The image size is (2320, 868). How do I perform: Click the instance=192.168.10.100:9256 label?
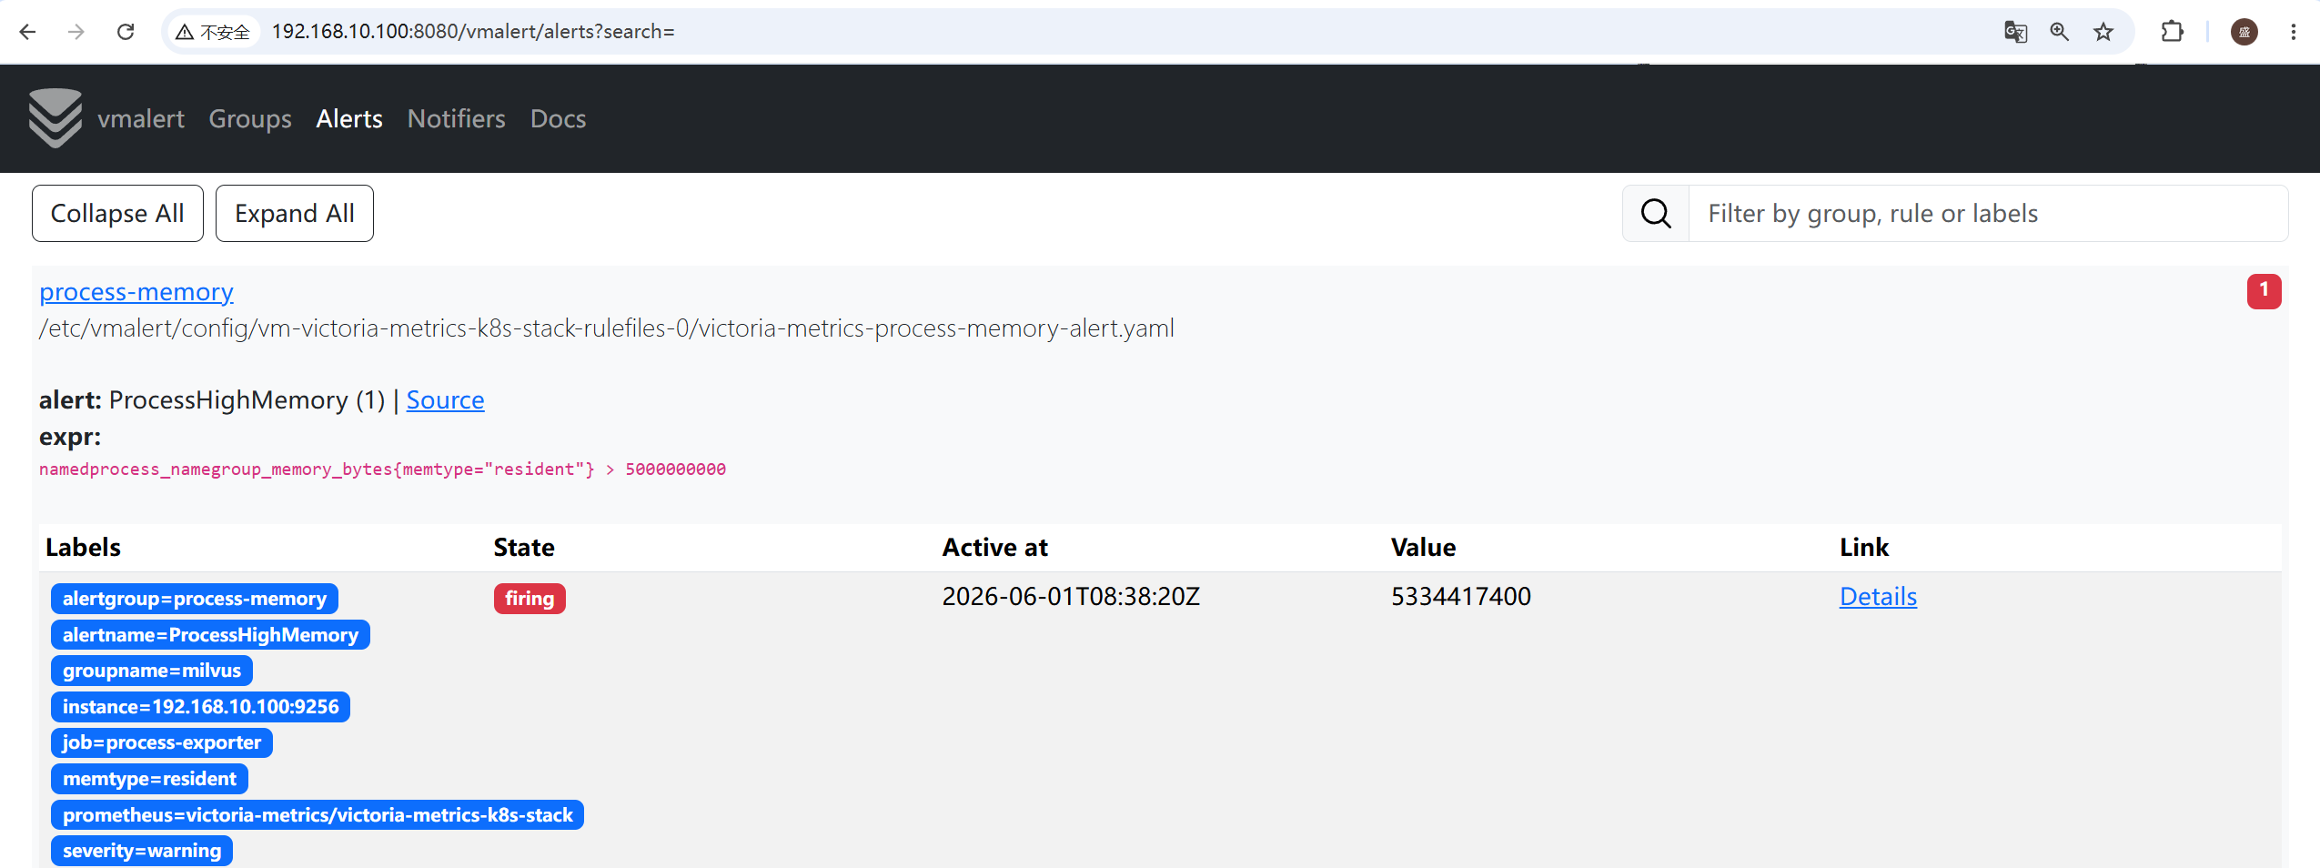click(x=200, y=707)
